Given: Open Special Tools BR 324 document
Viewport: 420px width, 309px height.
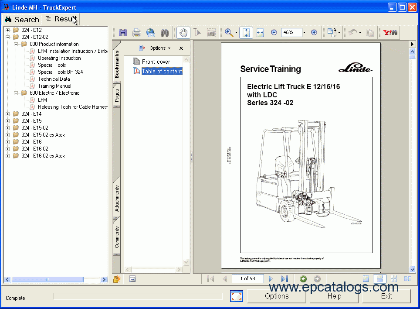Looking at the screenshot, I should [x=60, y=72].
